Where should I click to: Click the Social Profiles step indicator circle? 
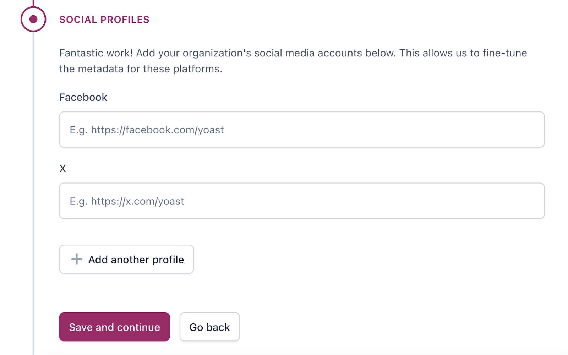(33, 19)
